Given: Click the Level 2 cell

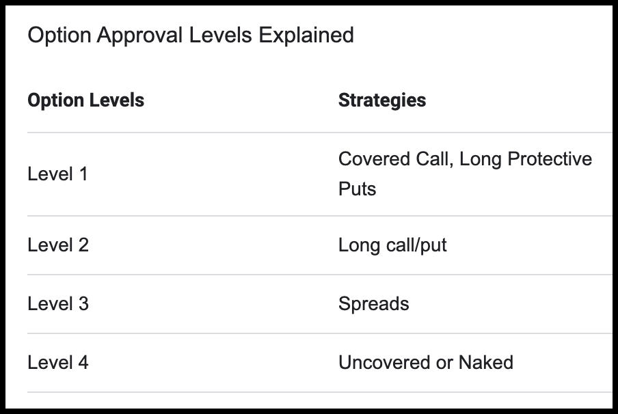Looking at the screenshot, I should click(58, 245).
